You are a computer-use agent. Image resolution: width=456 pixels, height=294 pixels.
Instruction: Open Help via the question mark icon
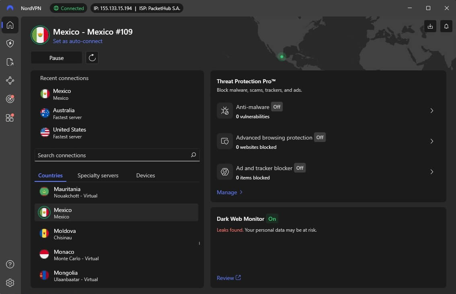10,264
